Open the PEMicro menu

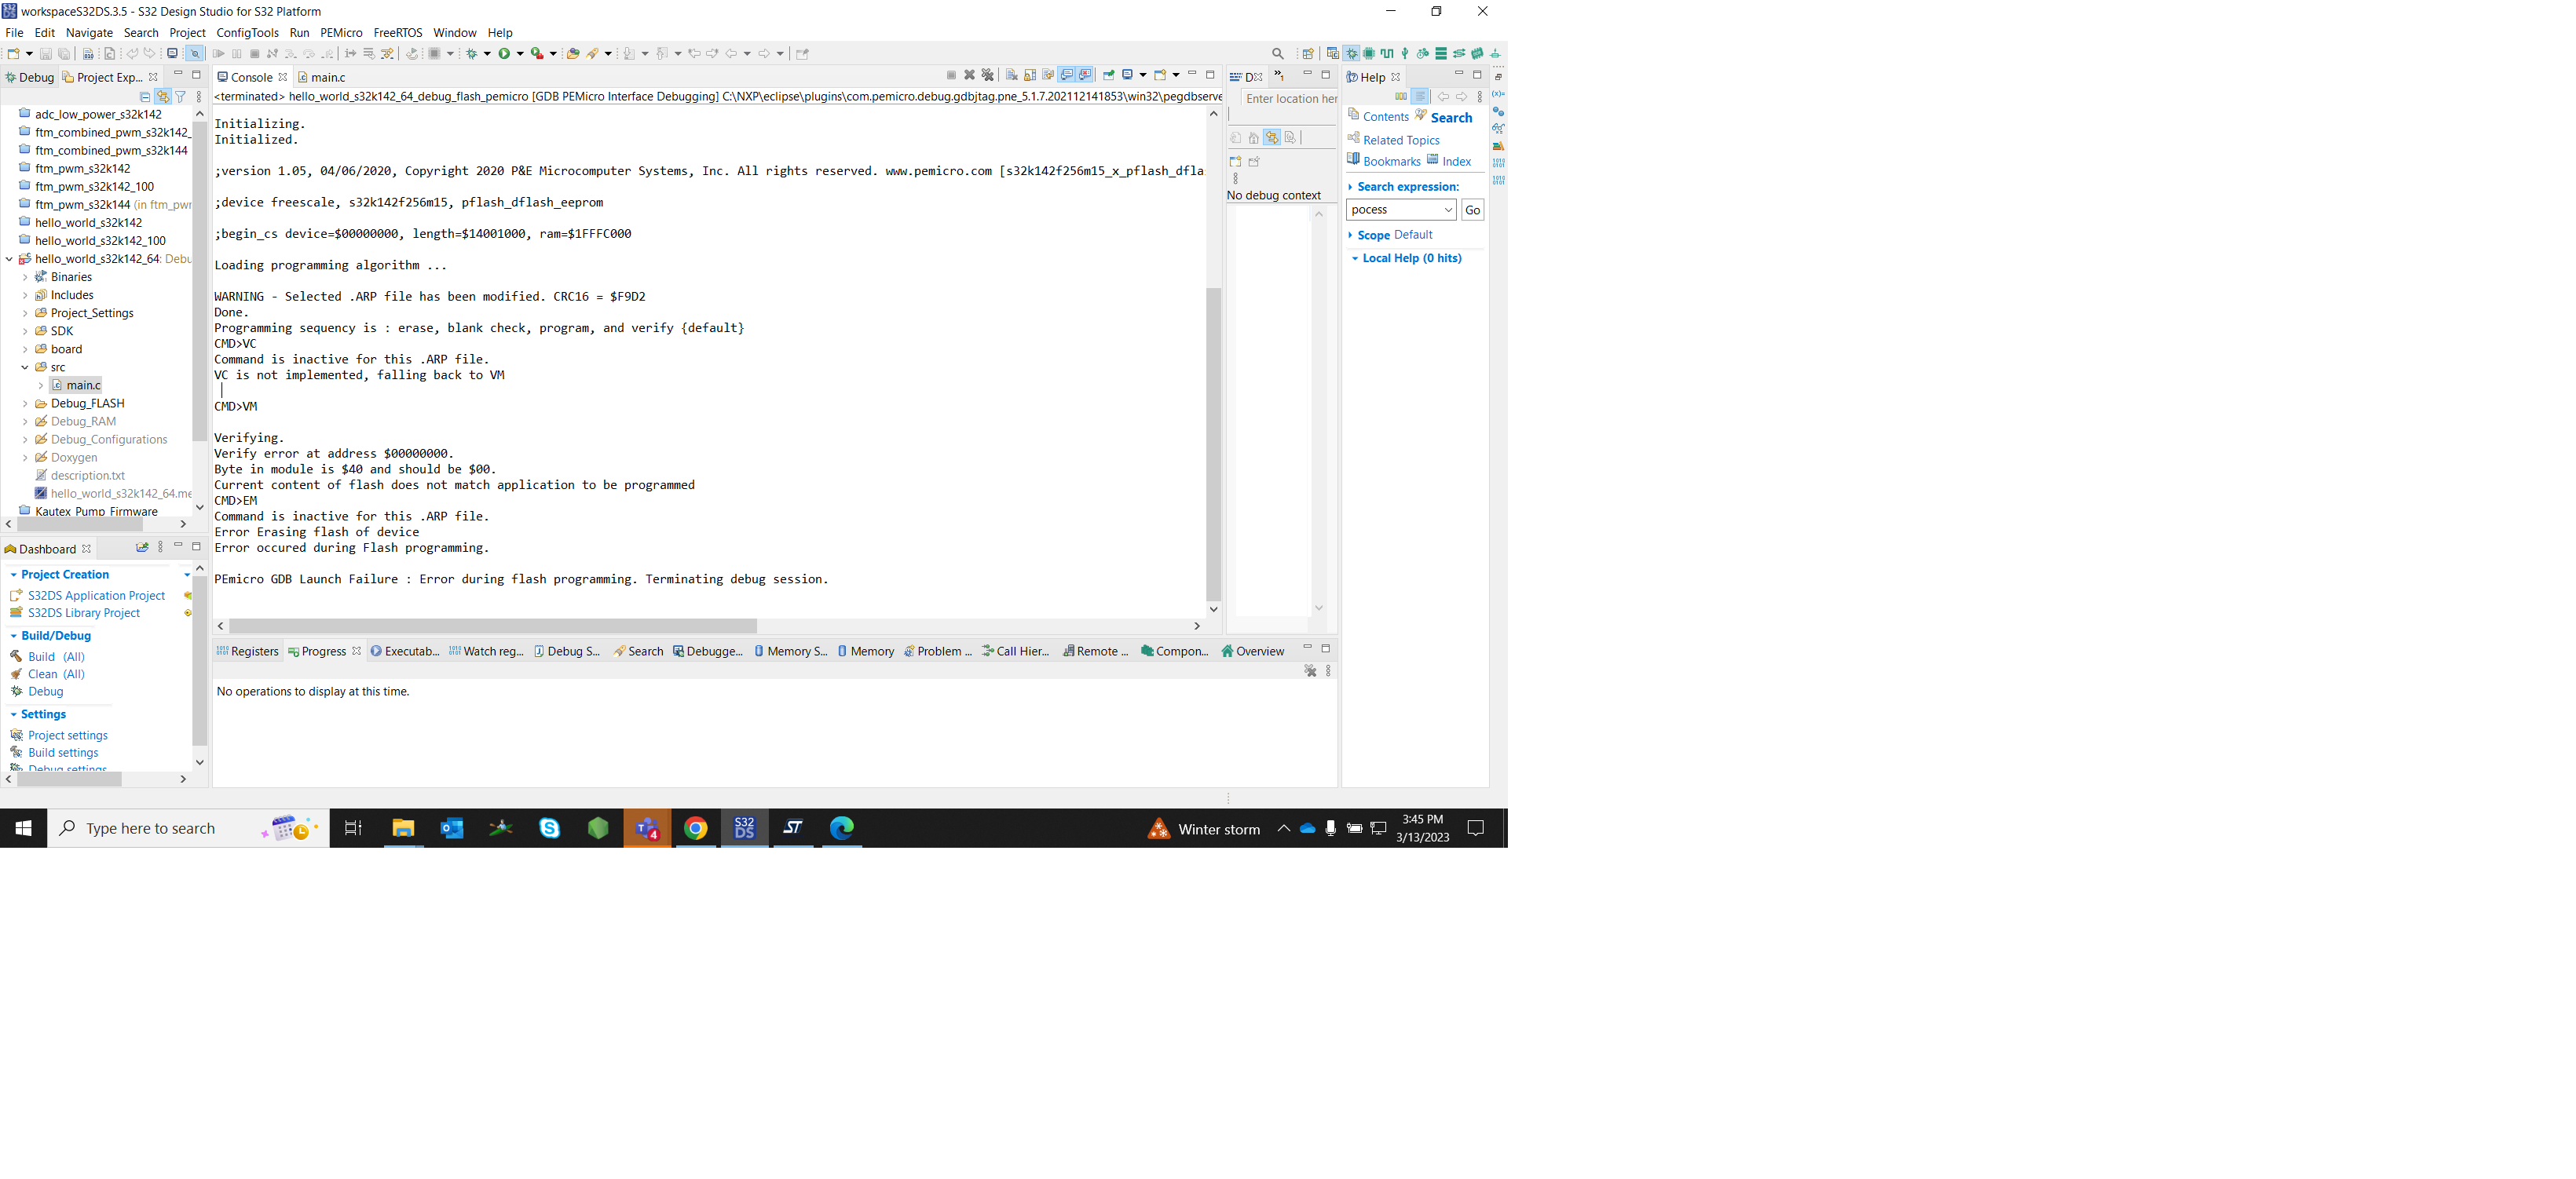pyautogui.click(x=341, y=32)
